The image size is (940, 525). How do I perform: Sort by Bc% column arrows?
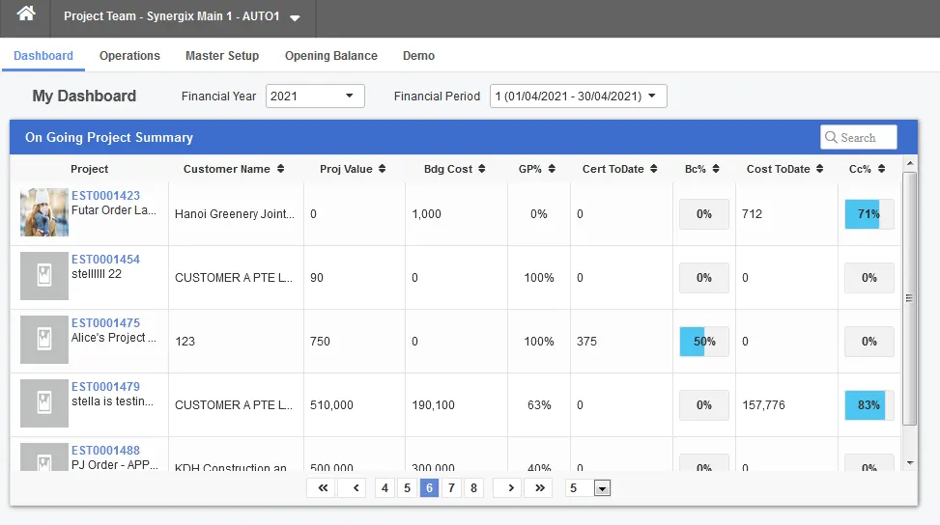(x=716, y=169)
